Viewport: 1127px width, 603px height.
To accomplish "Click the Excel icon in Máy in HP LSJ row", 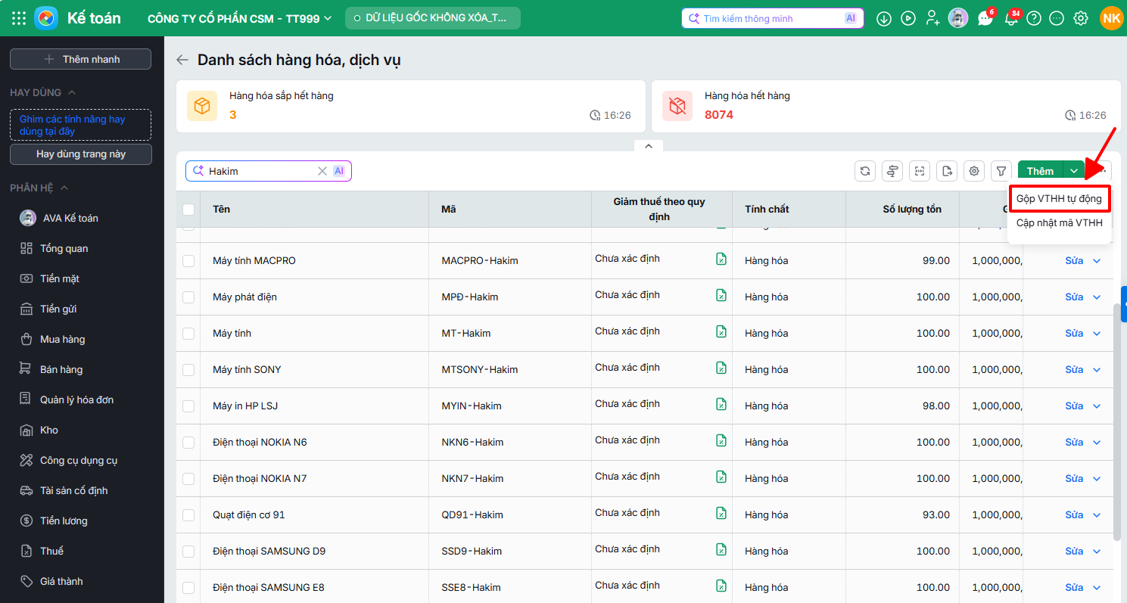I will pos(721,404).
